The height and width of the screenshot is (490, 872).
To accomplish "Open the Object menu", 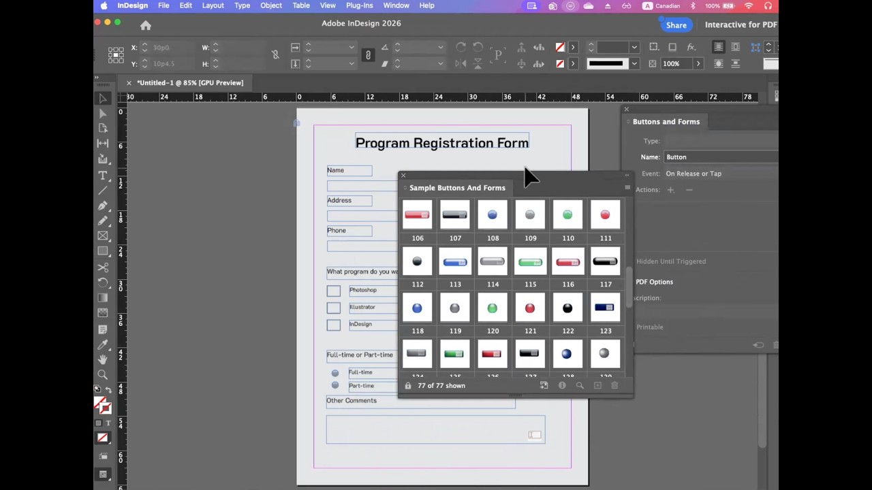I will point(270,5).
